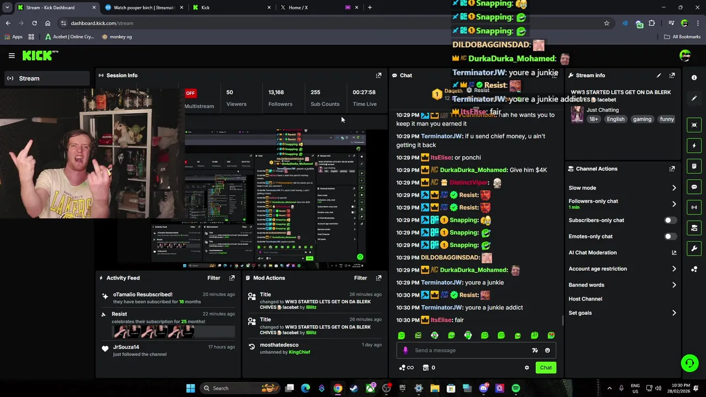Open the emote picker smiley icon
This screenshot has height=397, width=706.
(x=547, y=350)
